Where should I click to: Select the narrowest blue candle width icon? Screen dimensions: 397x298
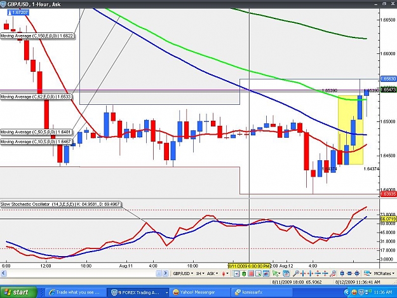point(342,273)
